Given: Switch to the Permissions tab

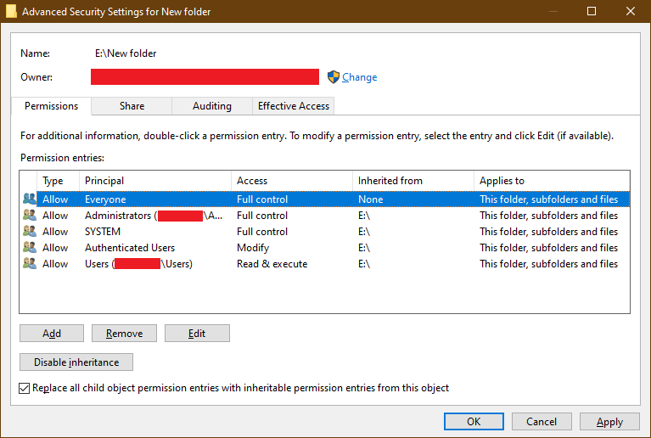Looking at the screenshot, I should click(51, 106).
